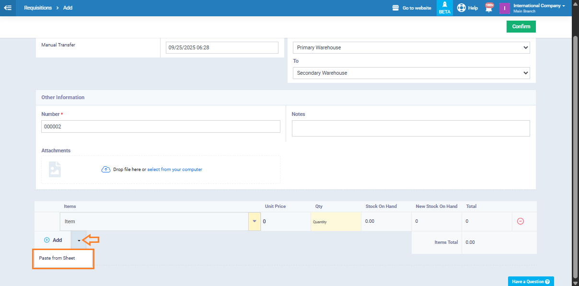Open the notifications bell icon
579x286 pixels.
click(489, 8)
